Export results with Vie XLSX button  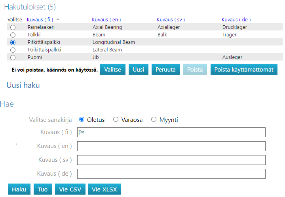104,189
